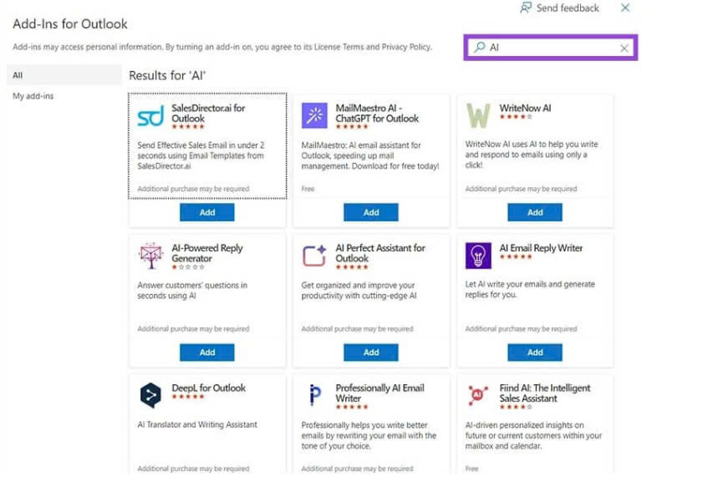Add the MailMaestro AI add-in

coord(371,212)
